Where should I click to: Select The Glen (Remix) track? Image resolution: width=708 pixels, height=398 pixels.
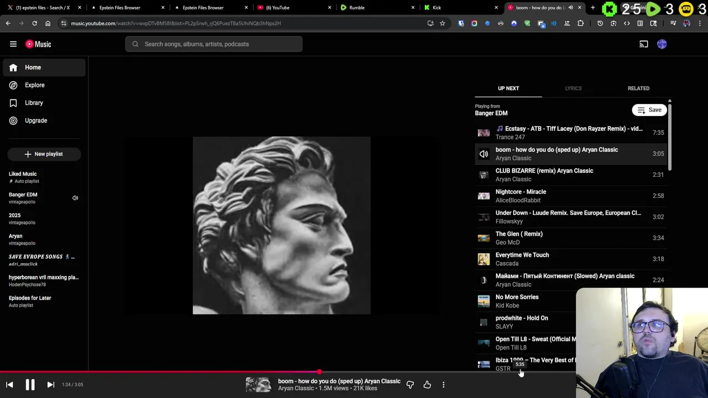click(x=570, y=238)
